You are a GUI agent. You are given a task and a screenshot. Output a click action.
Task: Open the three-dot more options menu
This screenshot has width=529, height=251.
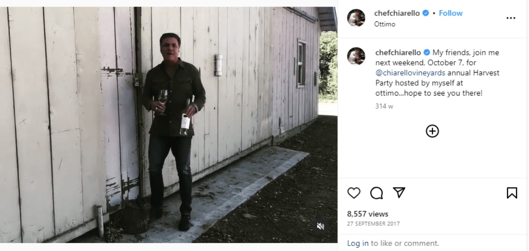coord(511,18)
